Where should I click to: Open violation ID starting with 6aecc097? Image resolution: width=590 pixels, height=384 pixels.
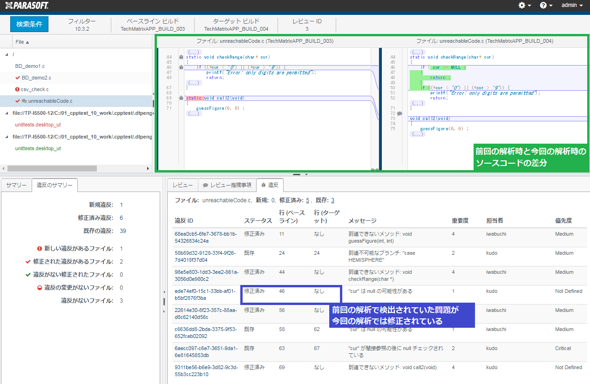(x=206, y=351)
